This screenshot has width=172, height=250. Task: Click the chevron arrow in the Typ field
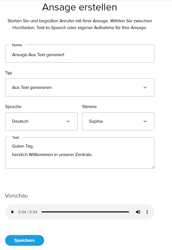coord(145,87)
